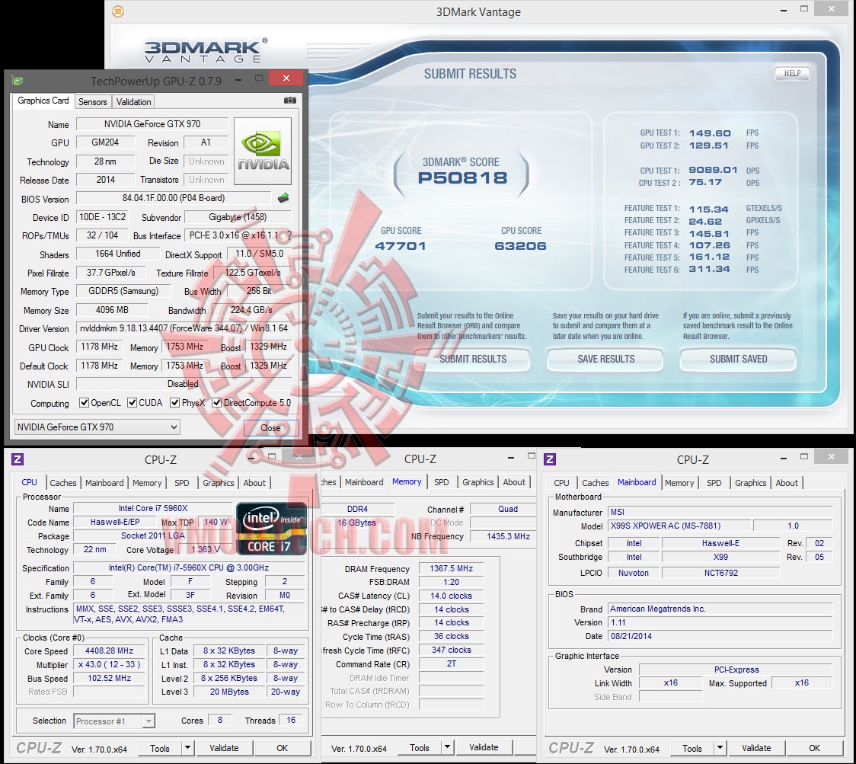Click Tools button in left CPU-Z window
Image resolution: width=856 pixels, height=764 pixels.
point(160,747)
